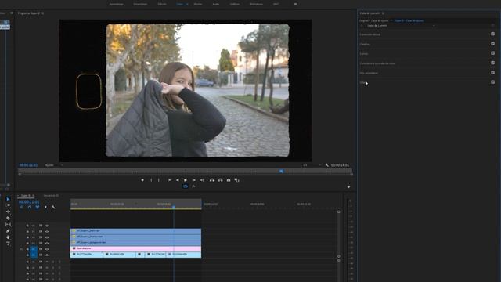Expand the Creative section
This screenshot has height=282, width=501.
tap(365, 44)
